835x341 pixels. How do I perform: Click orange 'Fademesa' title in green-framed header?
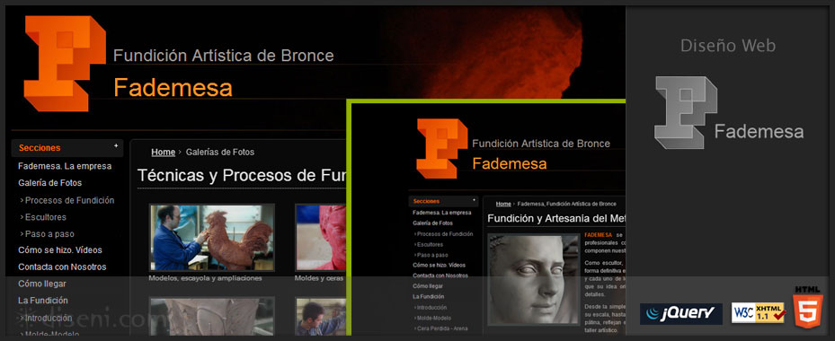click(x=510, y=163)
